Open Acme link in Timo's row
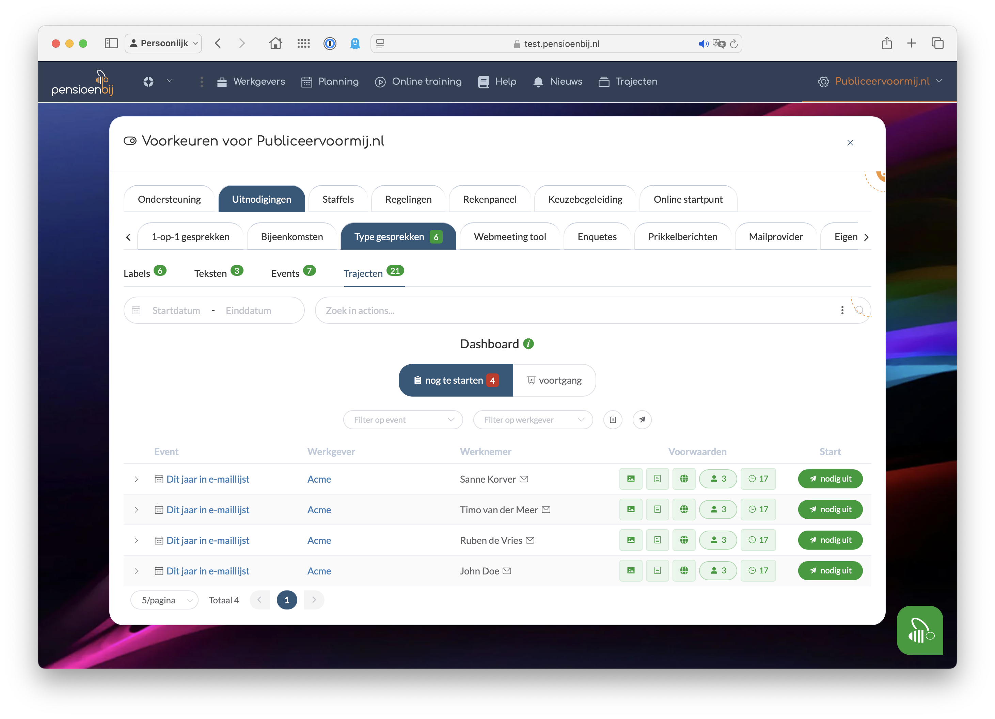This screenshot has height=719, width=995. (x=319, y=509)
